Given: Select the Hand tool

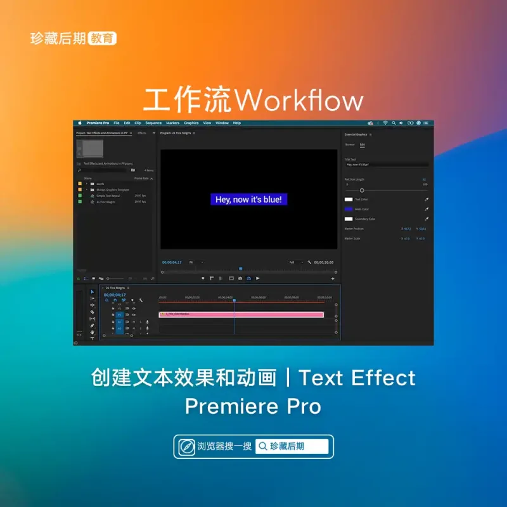Looking at the screenshot, I should pos(93,332).
